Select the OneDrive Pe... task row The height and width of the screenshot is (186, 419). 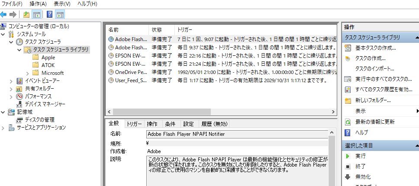pyautogui.click(x=221, y=72)
